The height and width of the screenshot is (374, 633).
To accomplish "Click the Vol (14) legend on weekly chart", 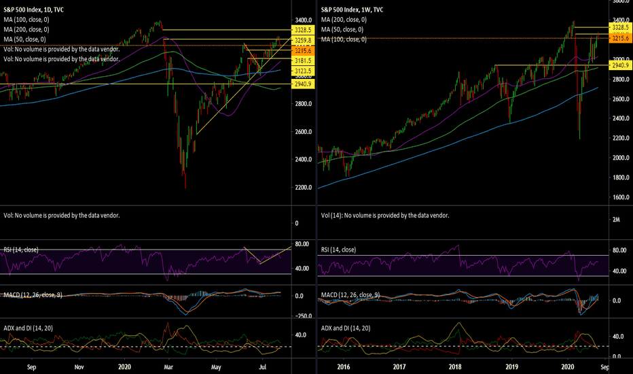I will pyautogui.click(x=385, y=216).
